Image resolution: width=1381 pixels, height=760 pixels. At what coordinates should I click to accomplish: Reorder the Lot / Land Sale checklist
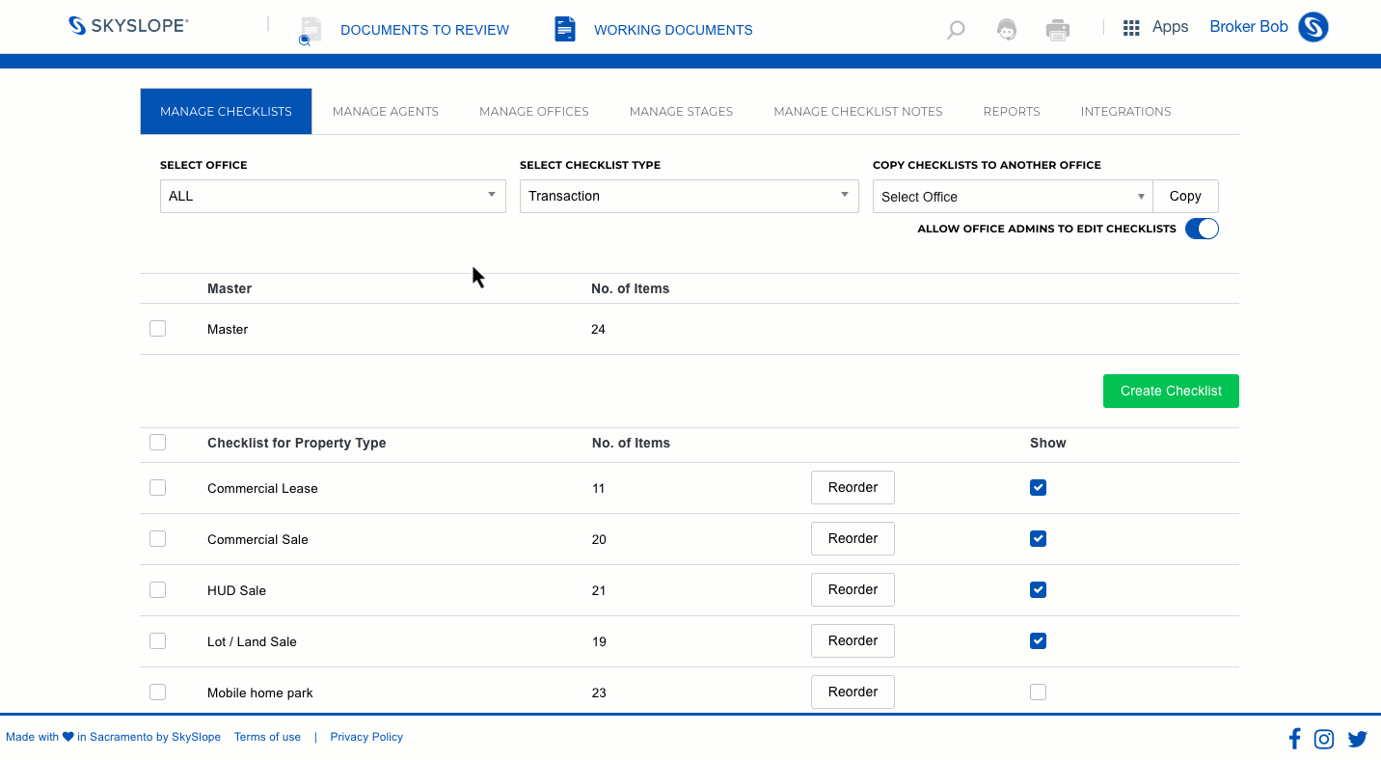pyautogui.click(x=853, y=640)
